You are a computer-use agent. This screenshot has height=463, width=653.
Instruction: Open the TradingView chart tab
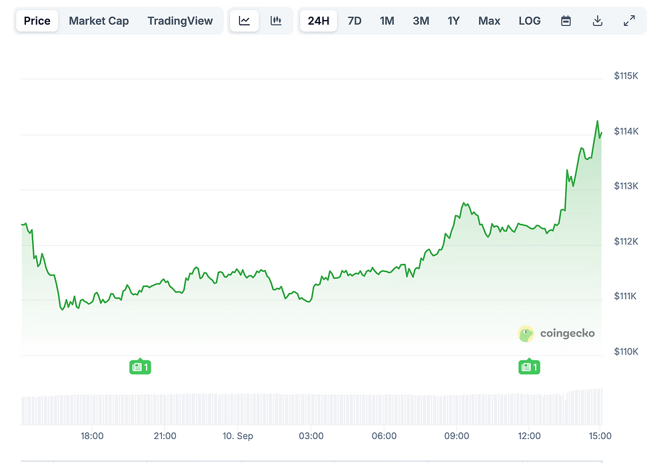tap(180, 21)
